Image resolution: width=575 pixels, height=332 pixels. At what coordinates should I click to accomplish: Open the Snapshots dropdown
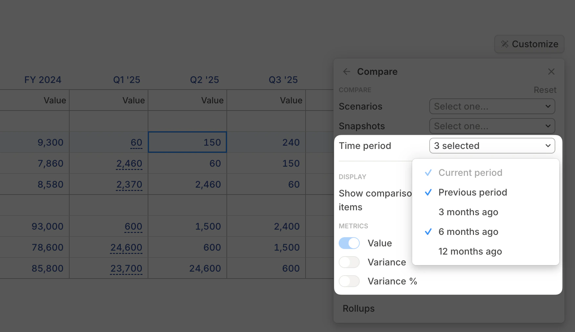pos(492,126)
